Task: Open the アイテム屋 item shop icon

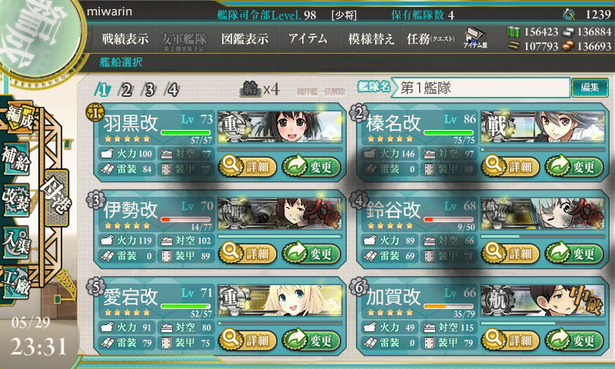Action: (x=474, y=38)
